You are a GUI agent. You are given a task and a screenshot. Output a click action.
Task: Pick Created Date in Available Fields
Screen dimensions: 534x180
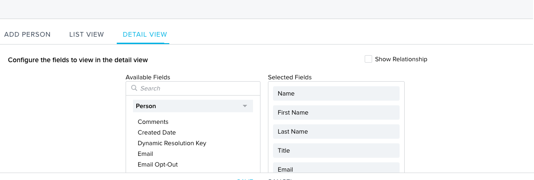pos(157,133)
